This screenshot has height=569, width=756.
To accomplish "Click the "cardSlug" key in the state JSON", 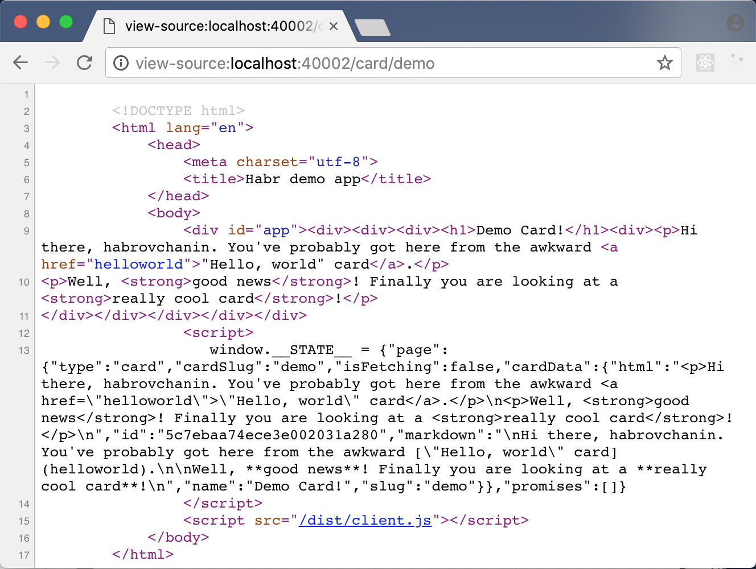I will point(219,367).
